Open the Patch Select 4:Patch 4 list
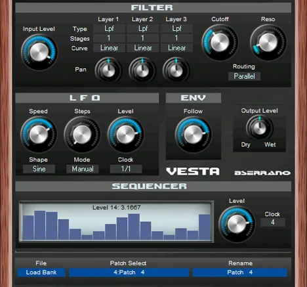 129,273
